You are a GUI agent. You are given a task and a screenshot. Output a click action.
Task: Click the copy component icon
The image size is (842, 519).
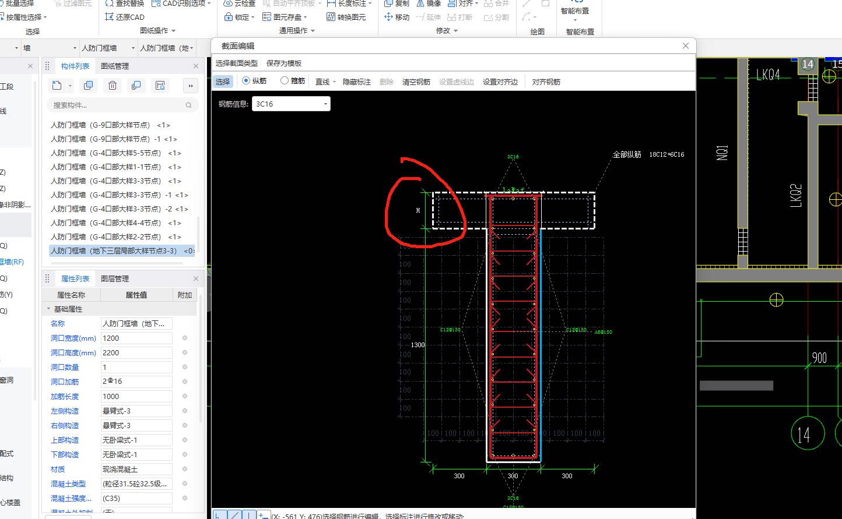[88, 86]
